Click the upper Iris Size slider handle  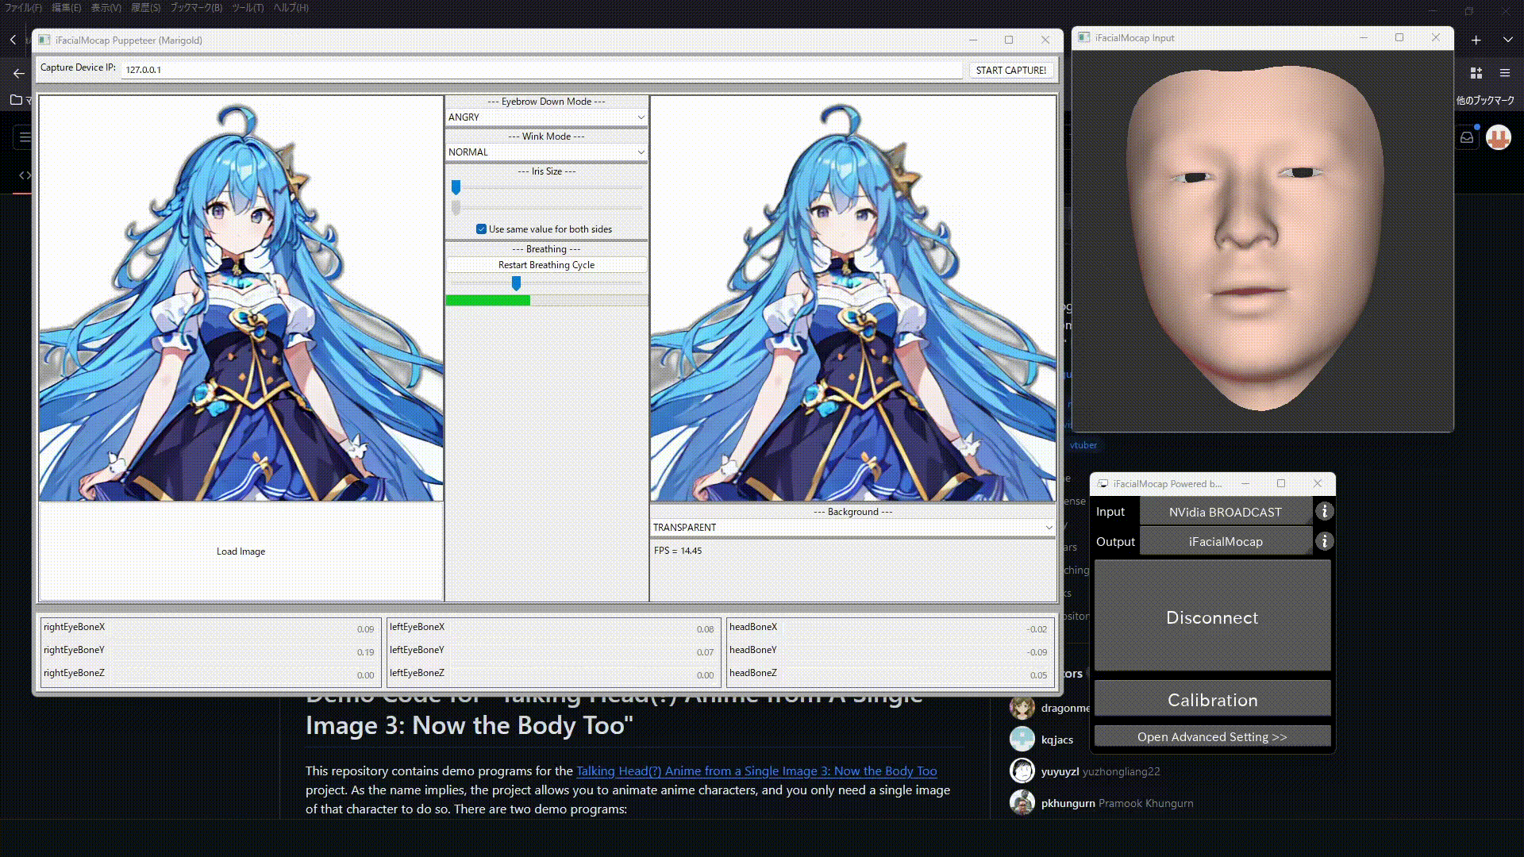pyautogui.click(x=456, y=187)
